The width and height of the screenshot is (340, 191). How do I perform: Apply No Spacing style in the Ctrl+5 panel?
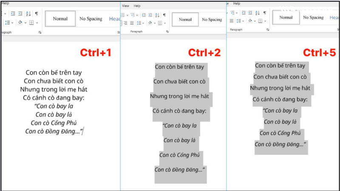click(313, 17)
